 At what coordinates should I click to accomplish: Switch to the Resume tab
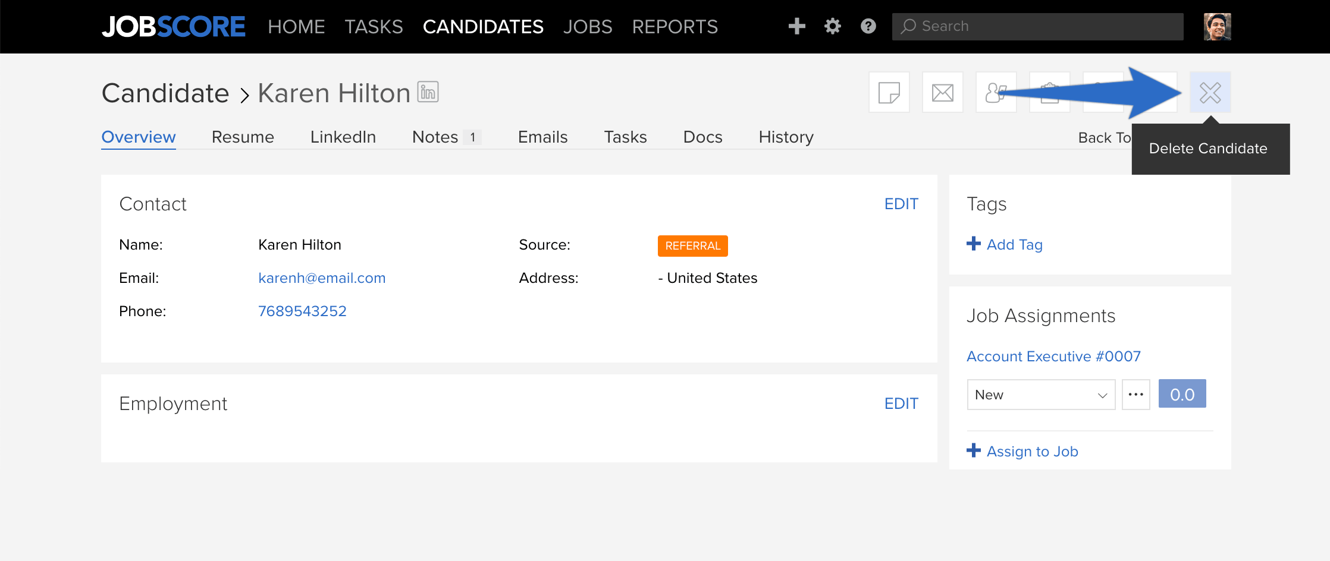[243, 137]
